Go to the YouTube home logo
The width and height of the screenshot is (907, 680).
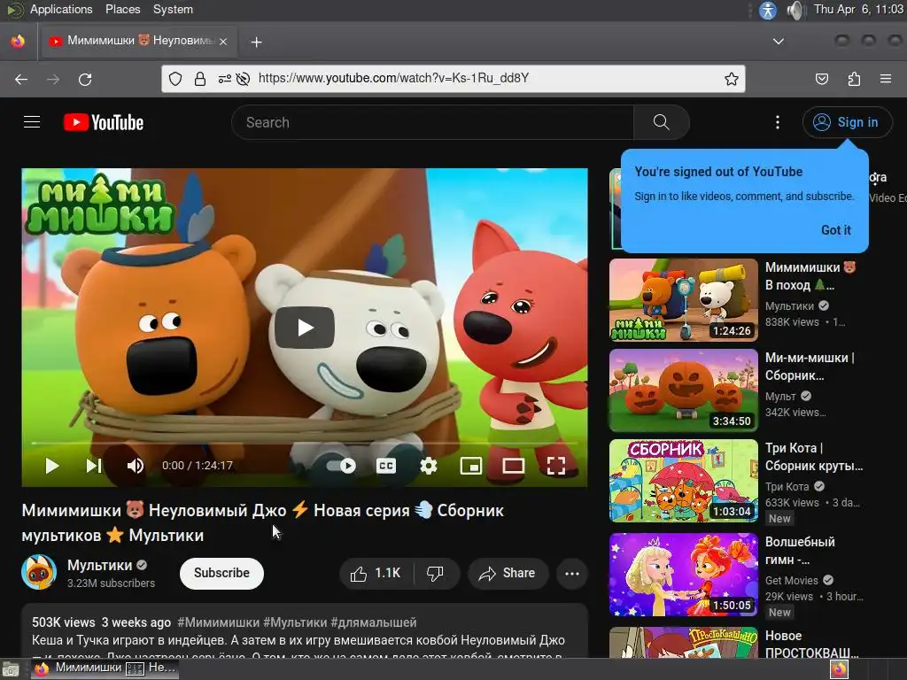(x=104, y=122)
